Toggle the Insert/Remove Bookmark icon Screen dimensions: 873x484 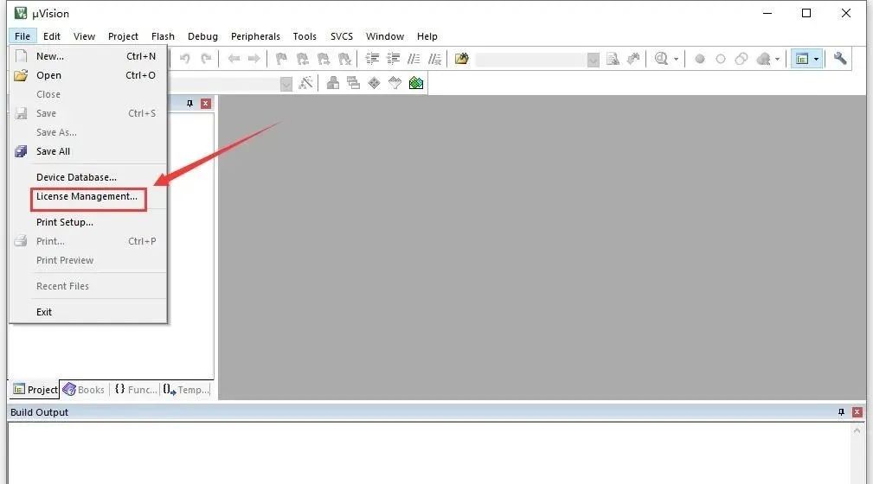click(x=281, y=59)
